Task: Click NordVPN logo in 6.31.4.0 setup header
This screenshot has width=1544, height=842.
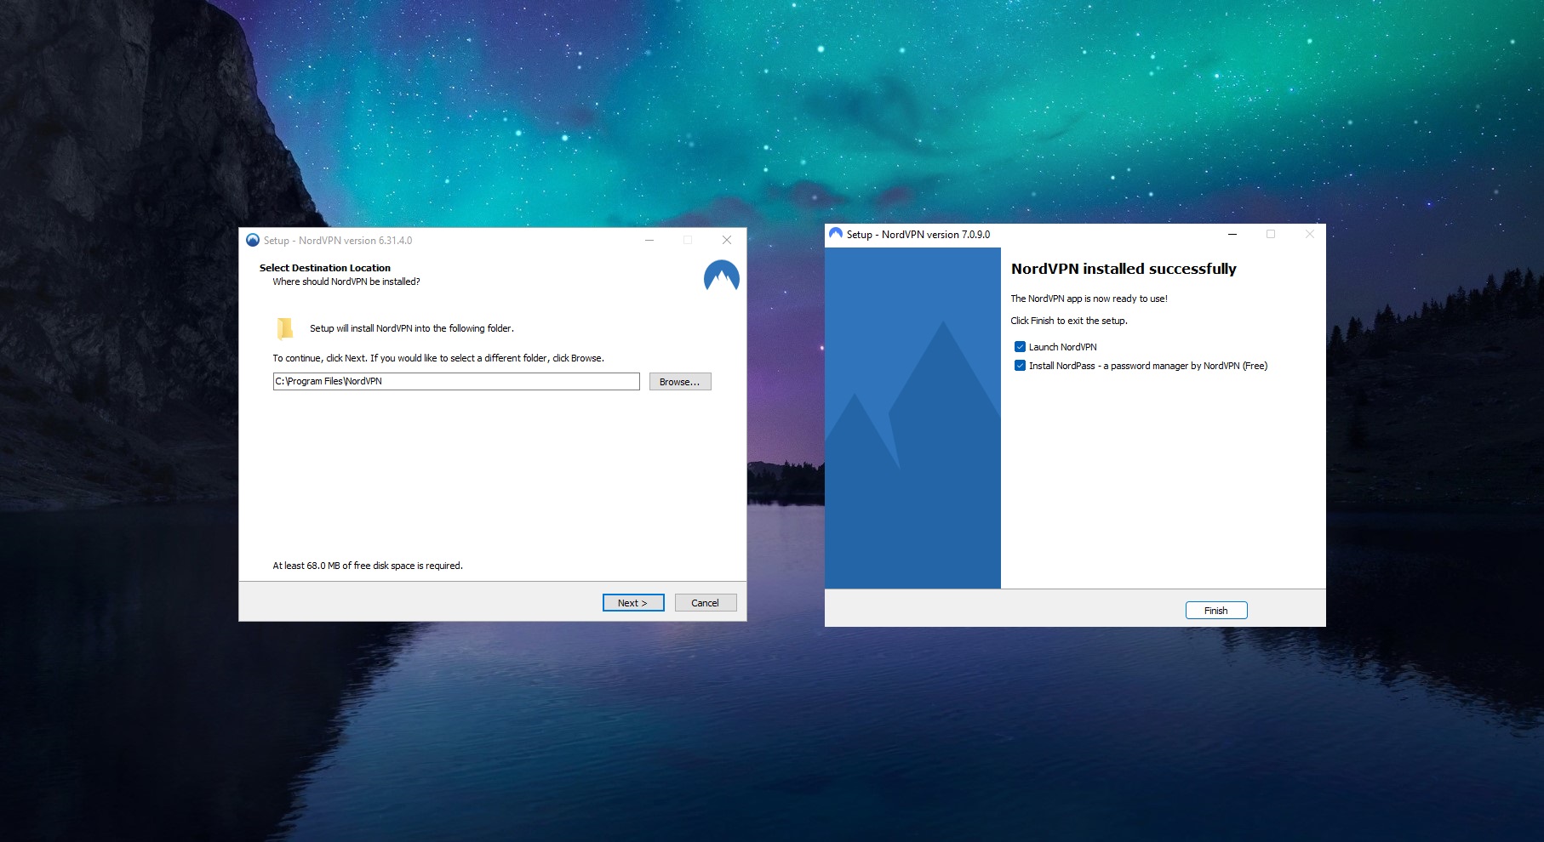Action: [722, 276]
